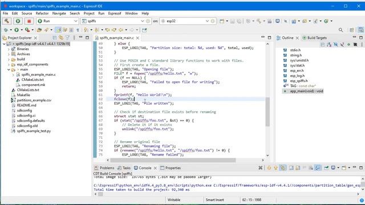Click the Back navigation yellow arrow

click(x=121, y=30)
